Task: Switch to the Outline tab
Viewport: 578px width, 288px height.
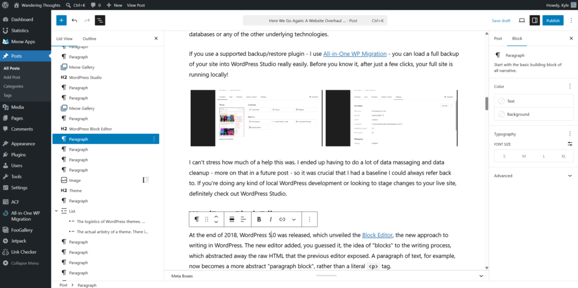Action: [x=89, y=38]
